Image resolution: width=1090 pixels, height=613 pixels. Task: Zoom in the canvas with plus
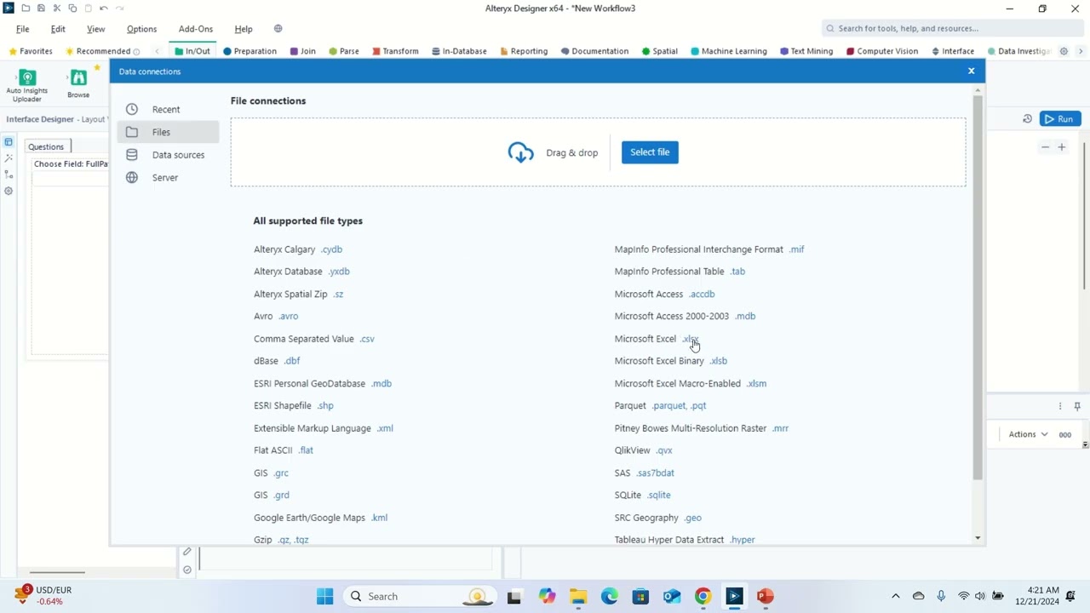1062,147
